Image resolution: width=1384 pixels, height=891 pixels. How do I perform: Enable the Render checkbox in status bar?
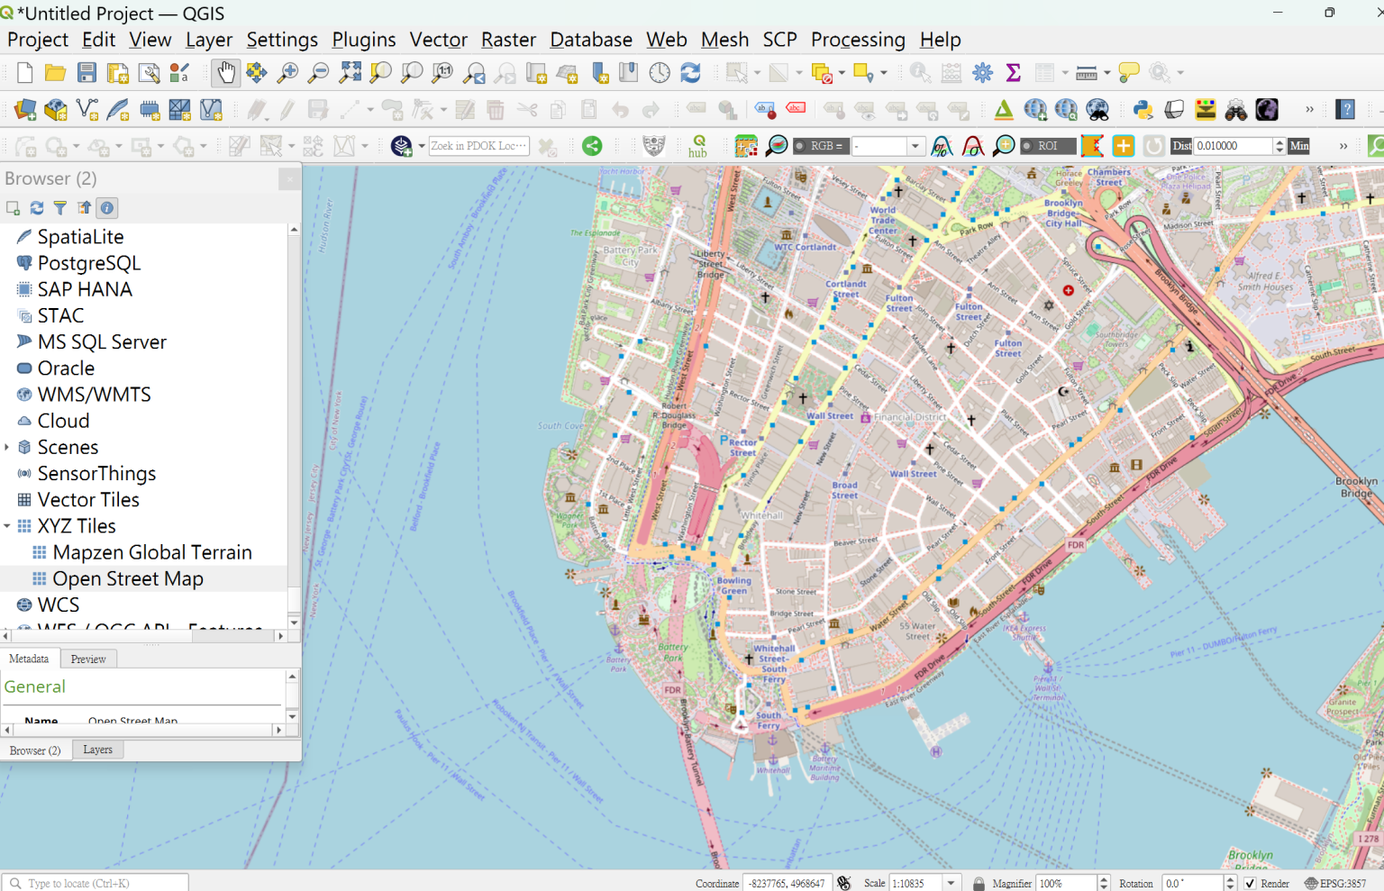coord(1250,883)
